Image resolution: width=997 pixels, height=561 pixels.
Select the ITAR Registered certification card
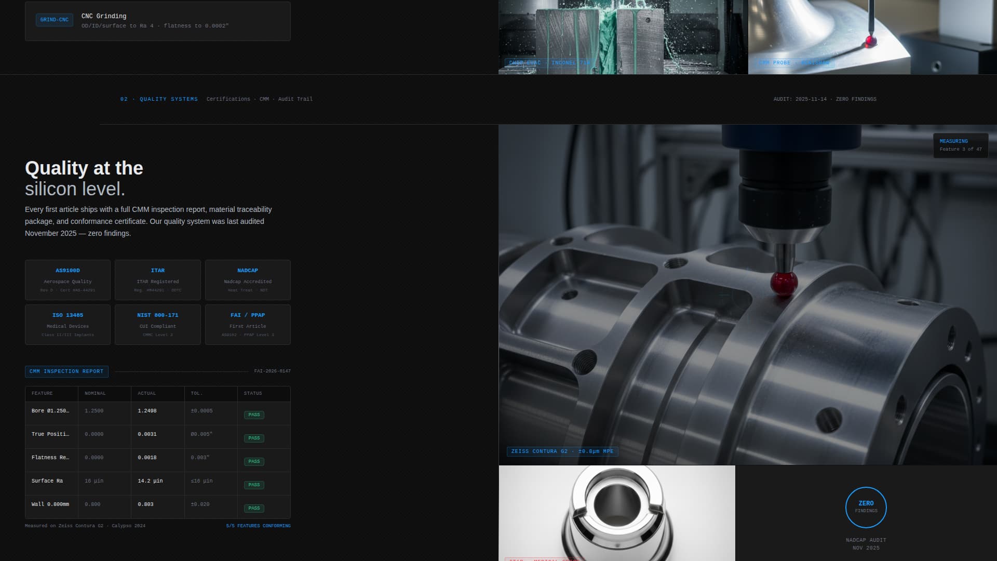(x=158, y=280)
